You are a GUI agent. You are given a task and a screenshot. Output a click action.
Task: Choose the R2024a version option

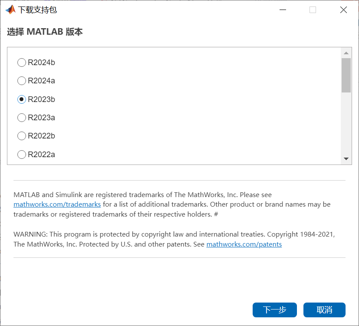click(x=22, y=81)
